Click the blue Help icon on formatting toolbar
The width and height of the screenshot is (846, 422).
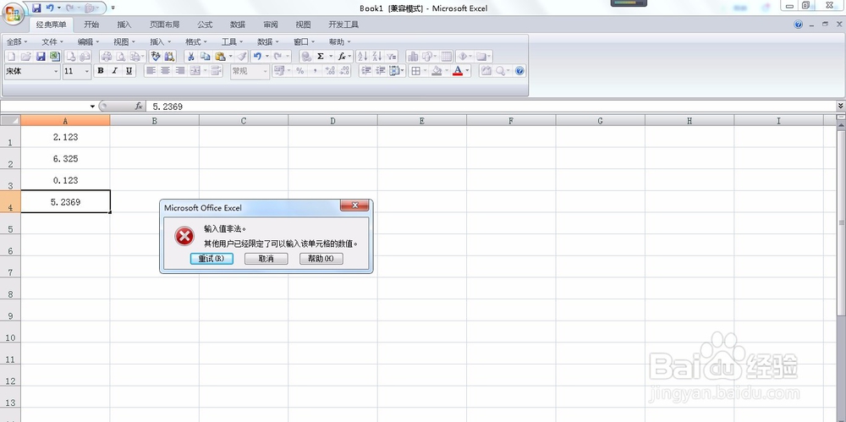pyautogui.click(x=519, y=71)
